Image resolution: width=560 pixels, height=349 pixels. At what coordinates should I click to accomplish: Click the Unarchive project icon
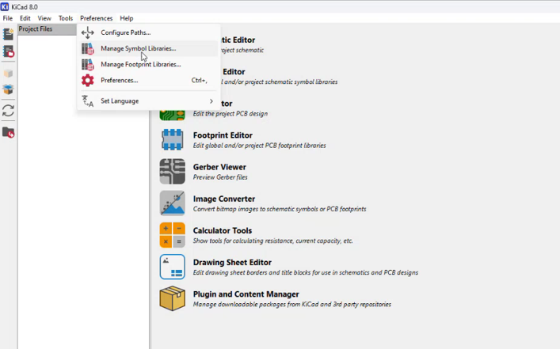coord(8,89)
